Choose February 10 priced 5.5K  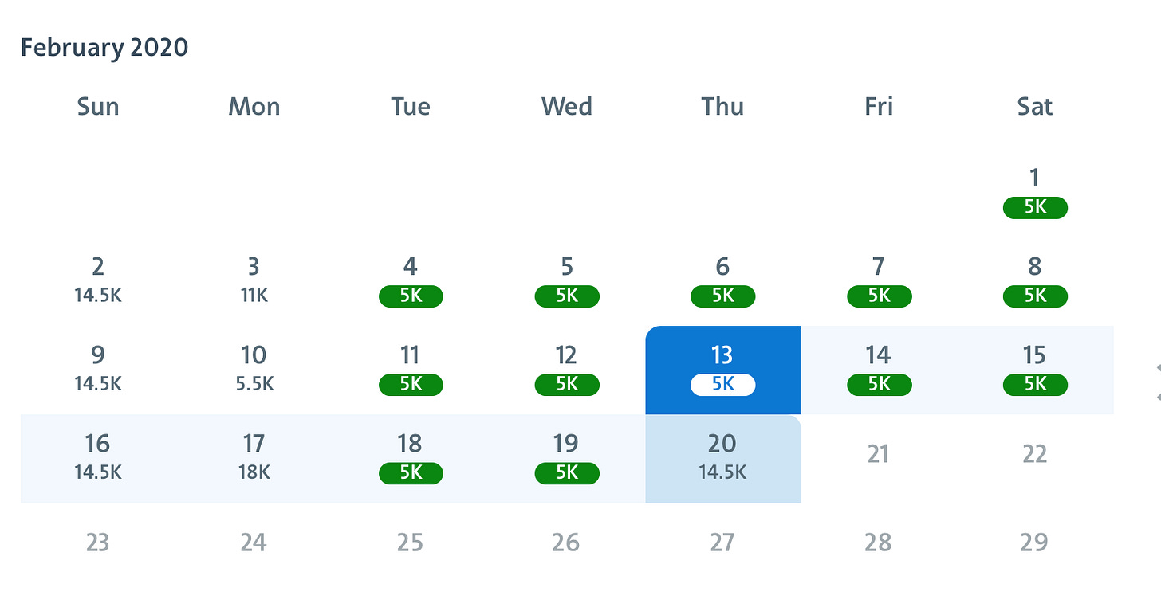[254, 370]
